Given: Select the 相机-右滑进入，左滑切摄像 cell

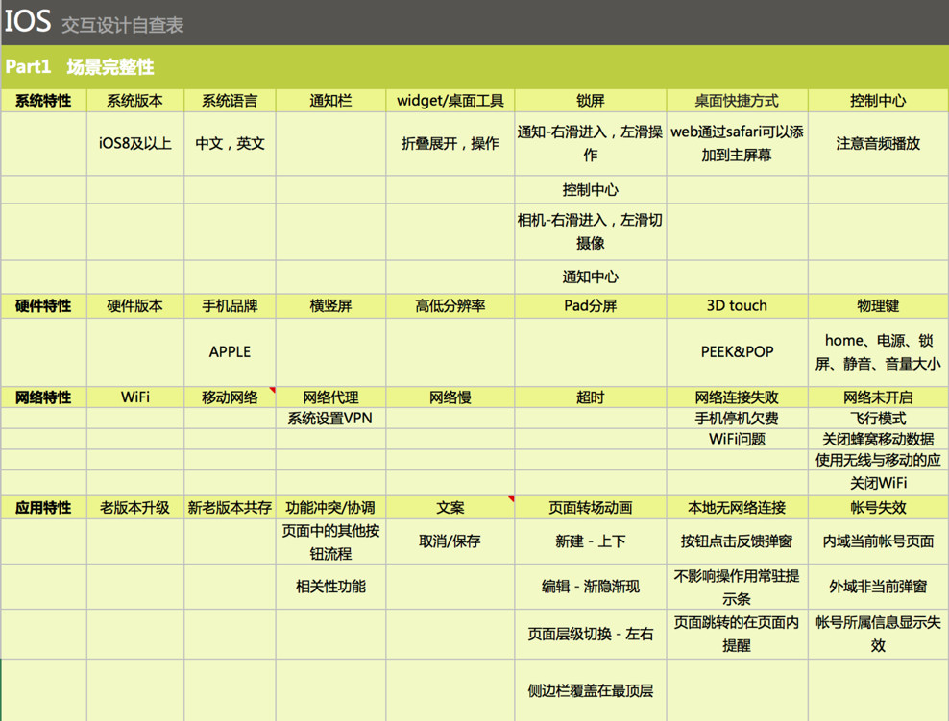Looking at the screenshot, I should point(591,231).
